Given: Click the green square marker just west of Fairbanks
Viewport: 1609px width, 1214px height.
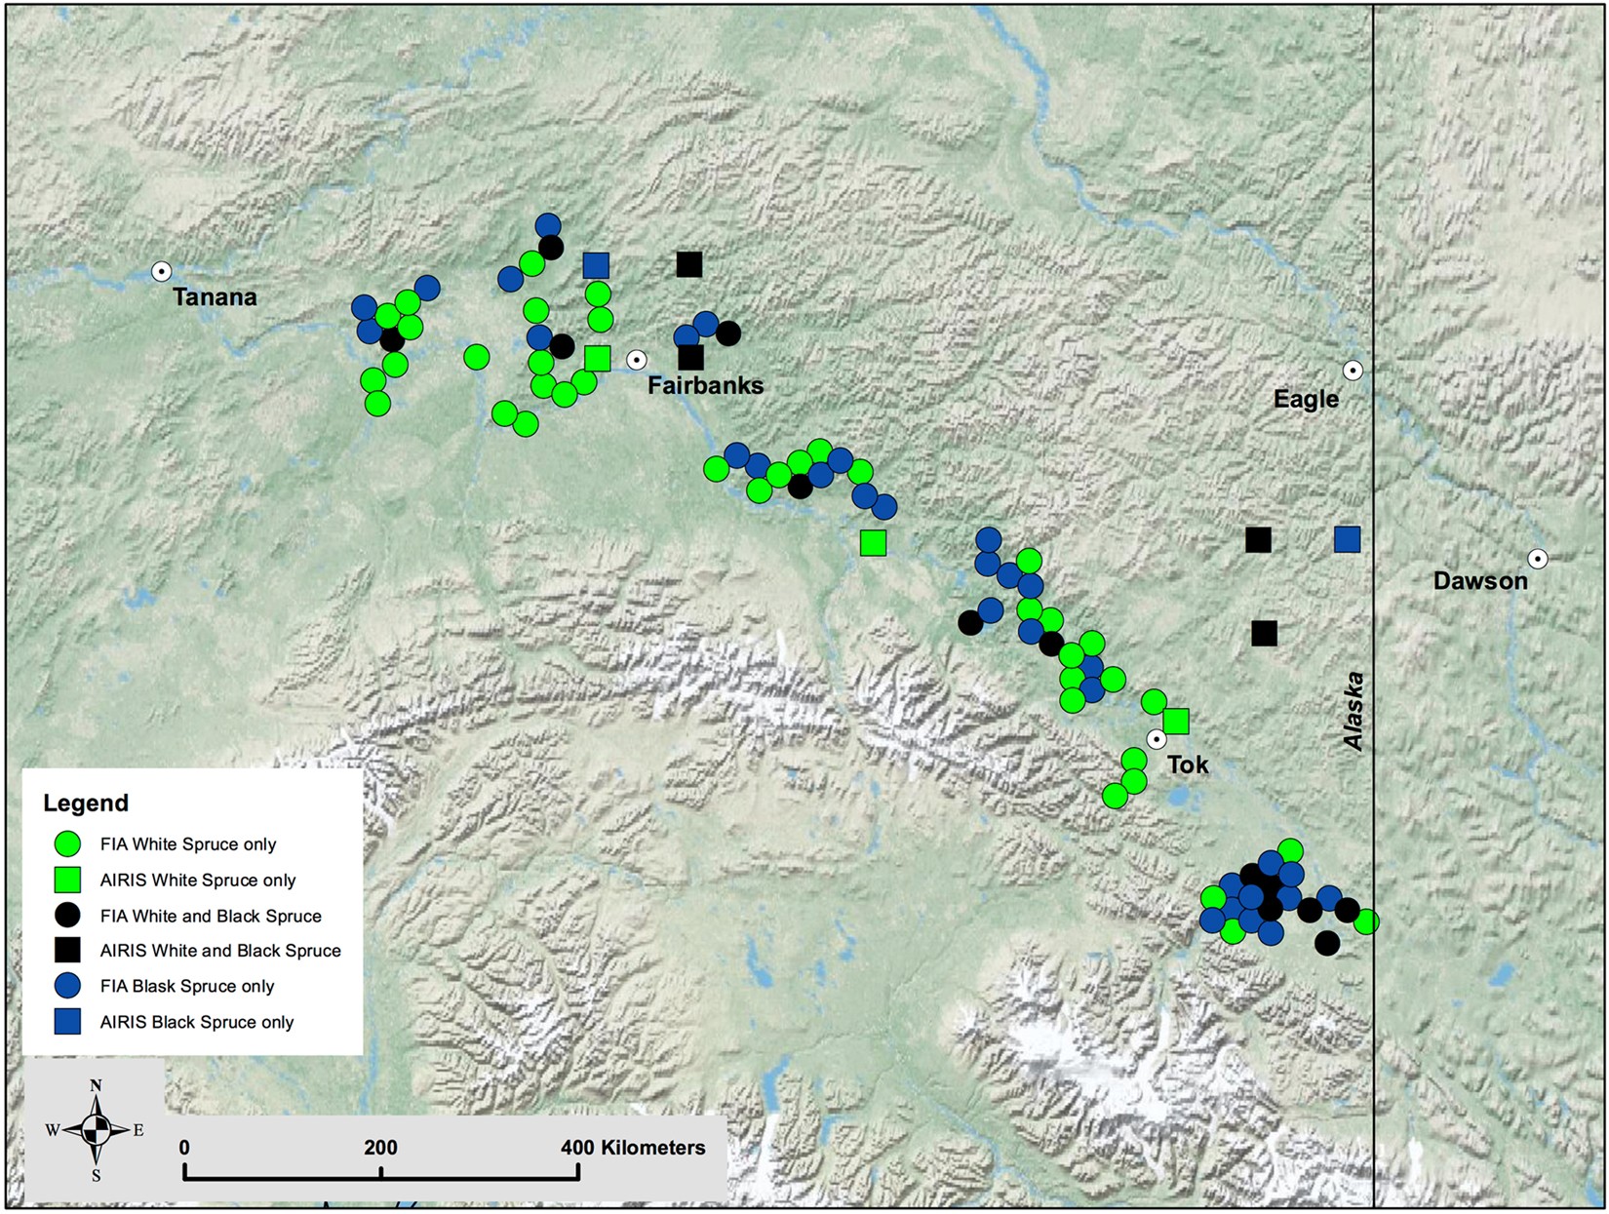Looking at the screenshot, I should tap(598, 359).
